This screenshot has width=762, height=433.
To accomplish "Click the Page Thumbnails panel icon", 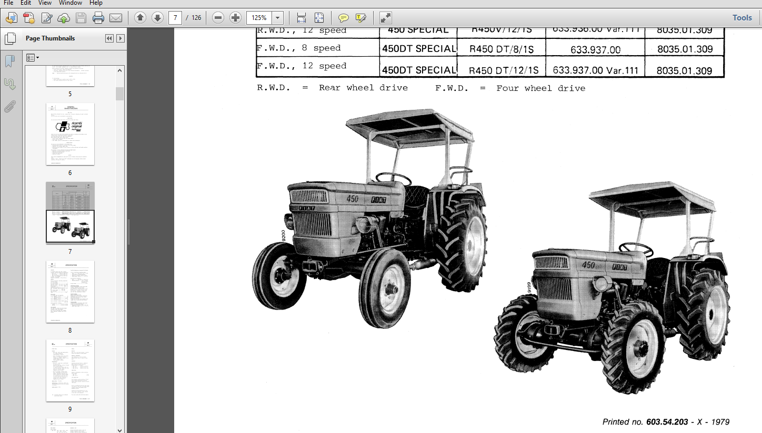I will pyautogui.click(x=9, y=38).
